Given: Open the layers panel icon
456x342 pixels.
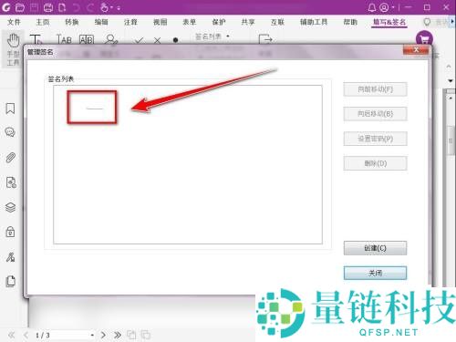Looking at the screenshot, I should tap(10, 207).
